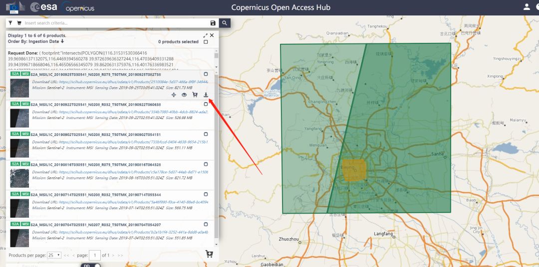The height and width of the screenshot is (267, 539).
Task: Add all selected products to cart
Action: [x=209, y=254]
